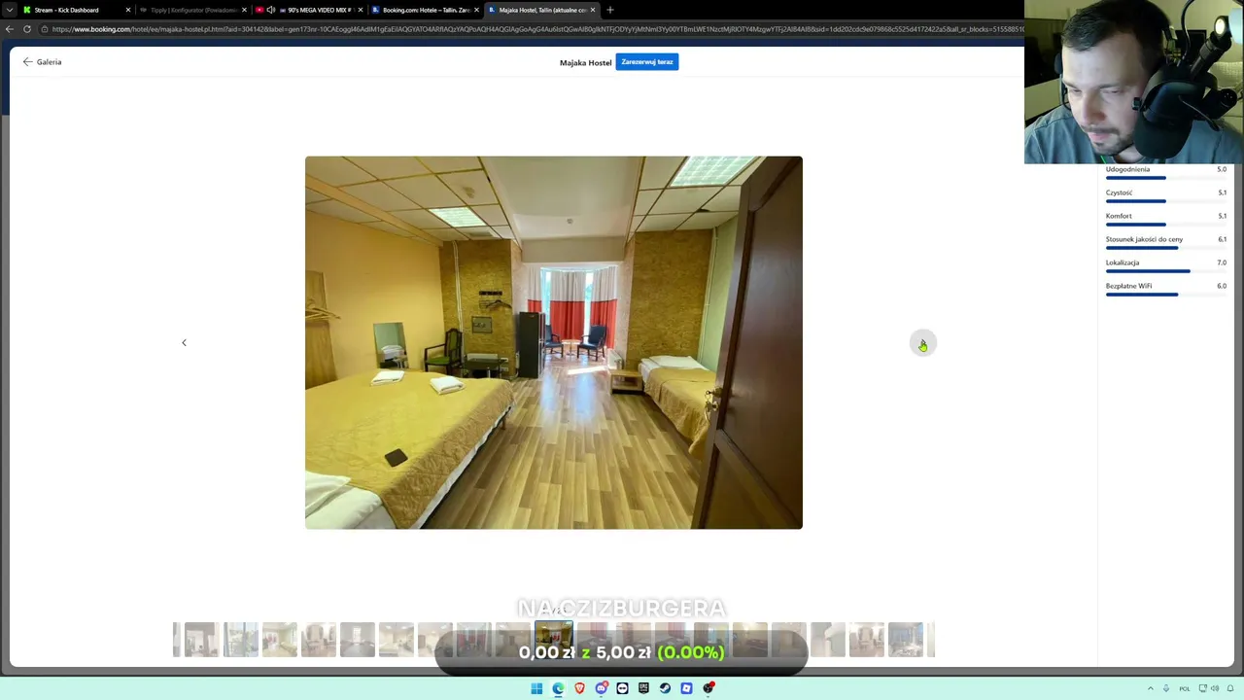The height and width of the screenshot is (700, 1244).
Task: Switch to the 90's MEGA VIDEO MIX tab
Action: point(309,10)
